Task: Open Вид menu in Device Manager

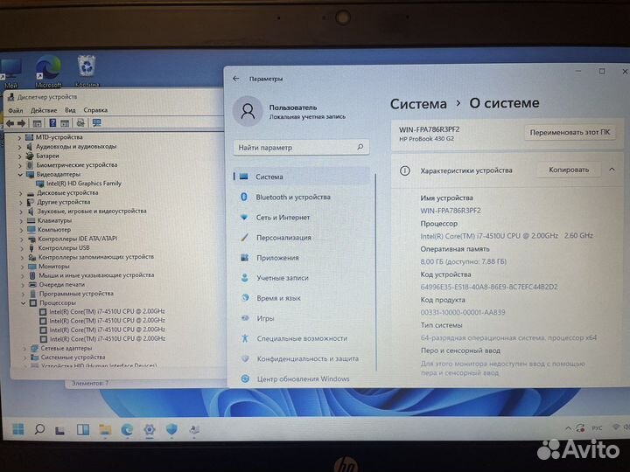Action: click(70, 110)
